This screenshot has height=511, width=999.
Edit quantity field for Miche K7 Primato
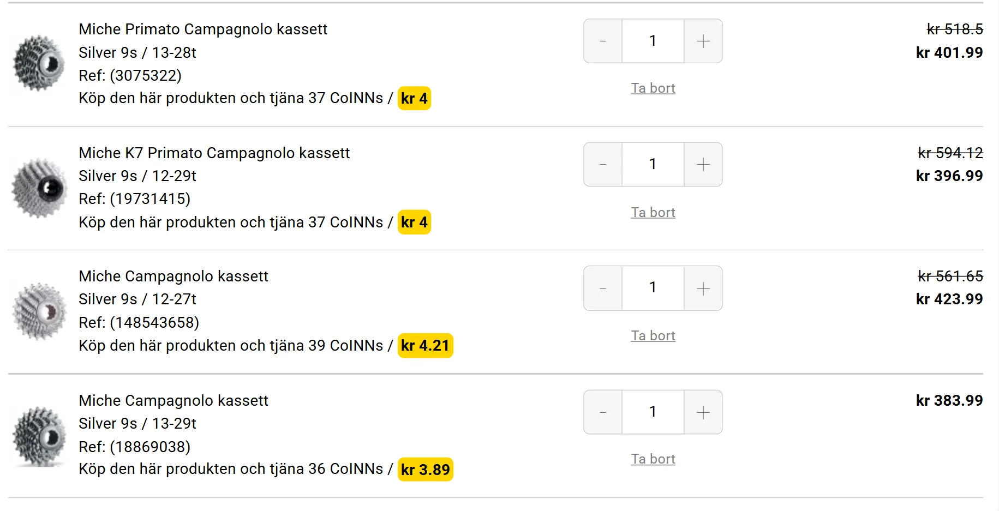(653, 164)
